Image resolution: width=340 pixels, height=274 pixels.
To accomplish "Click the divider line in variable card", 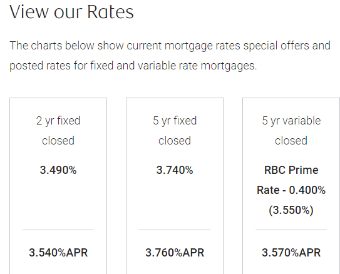I will [291, 230].
